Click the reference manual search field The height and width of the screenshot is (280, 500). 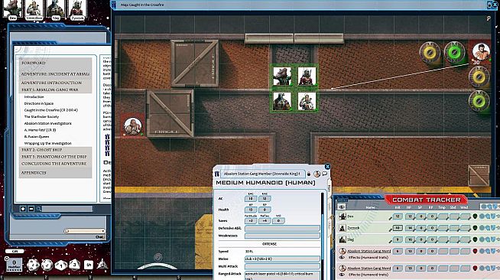pyautogui.click(x=67, y=209)
